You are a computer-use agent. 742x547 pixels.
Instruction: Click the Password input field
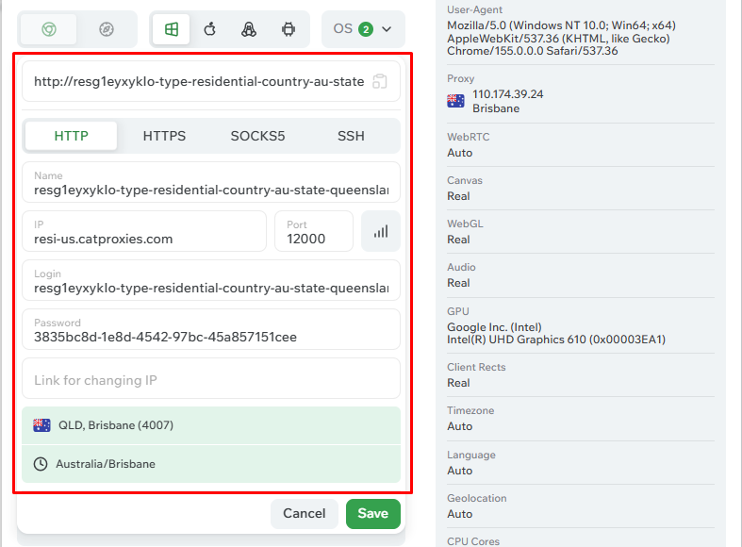point(211,330)
